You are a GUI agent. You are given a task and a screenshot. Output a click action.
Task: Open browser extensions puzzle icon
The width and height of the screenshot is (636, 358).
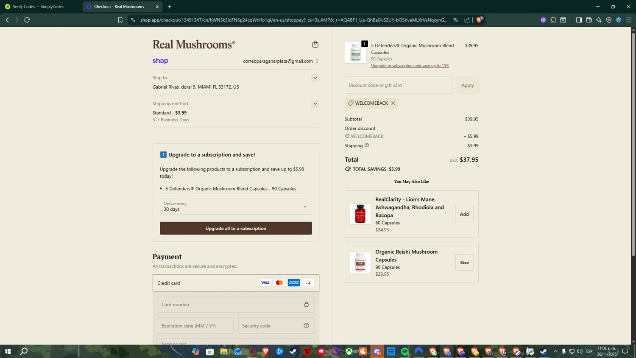[553, 20]
